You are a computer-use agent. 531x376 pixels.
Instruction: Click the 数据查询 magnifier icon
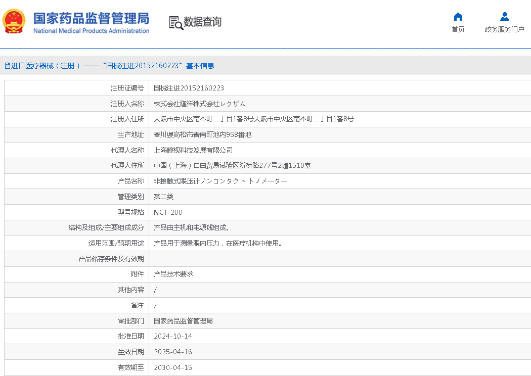pos(176,23)
